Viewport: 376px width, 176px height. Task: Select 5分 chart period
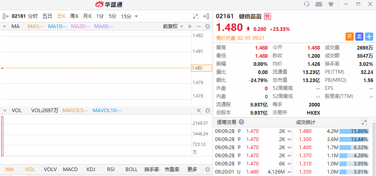click(x=112, y=16)
